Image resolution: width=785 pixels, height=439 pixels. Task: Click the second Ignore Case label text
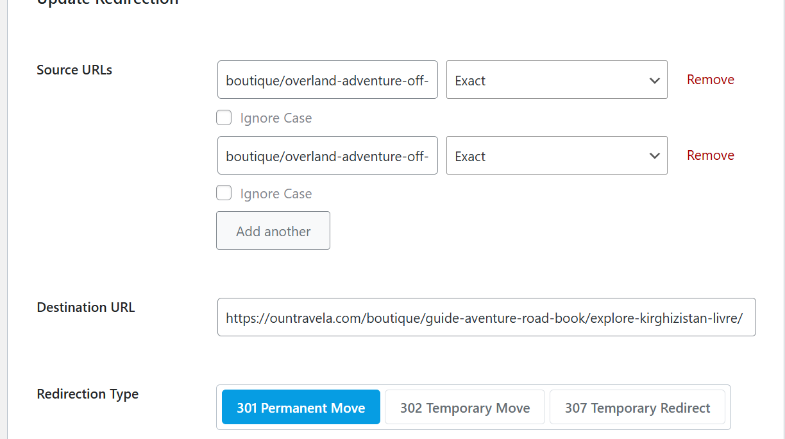[276, 194]
